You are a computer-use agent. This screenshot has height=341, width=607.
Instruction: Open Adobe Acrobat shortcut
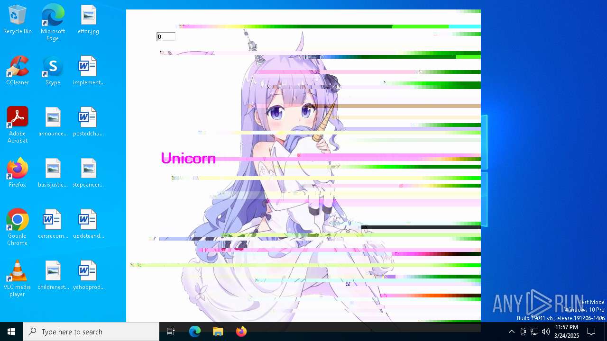[x=18, y=125]
